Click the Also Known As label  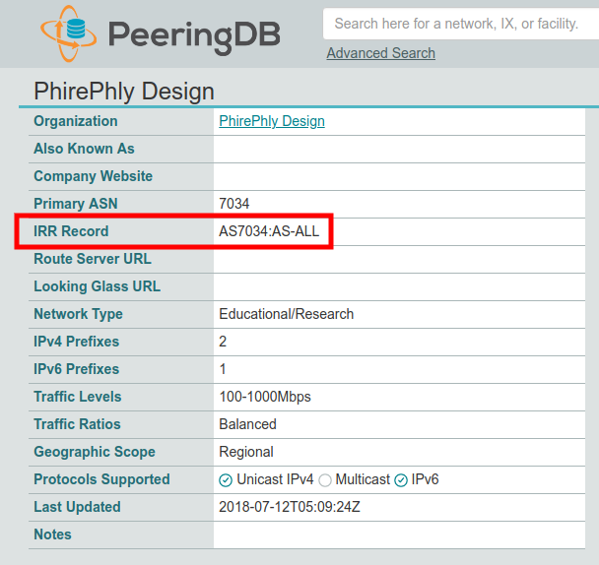point(84,149)
